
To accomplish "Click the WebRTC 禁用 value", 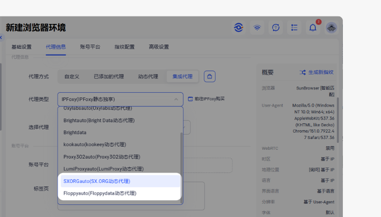I will click(330, 148).
